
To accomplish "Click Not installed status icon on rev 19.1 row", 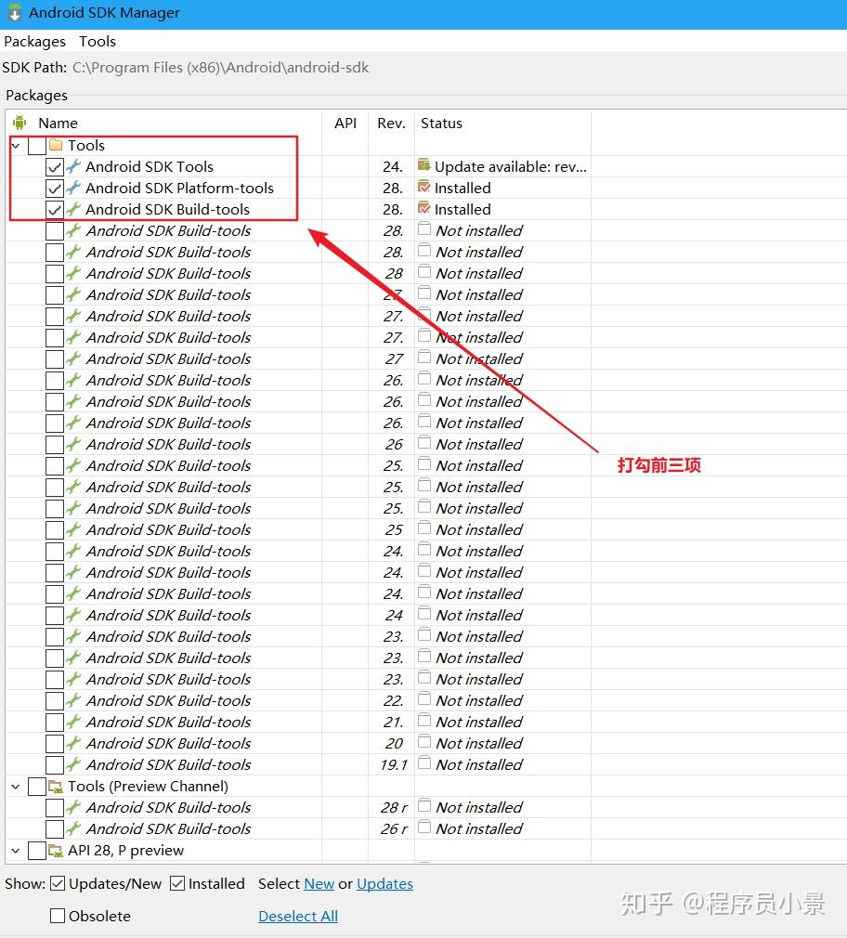I will [424, 762].
